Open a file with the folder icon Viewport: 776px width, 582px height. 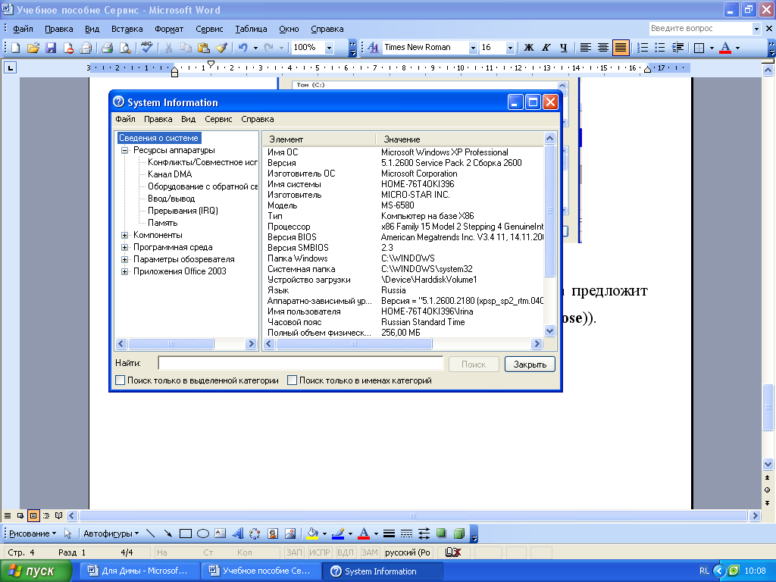click(x=33, y=48)
